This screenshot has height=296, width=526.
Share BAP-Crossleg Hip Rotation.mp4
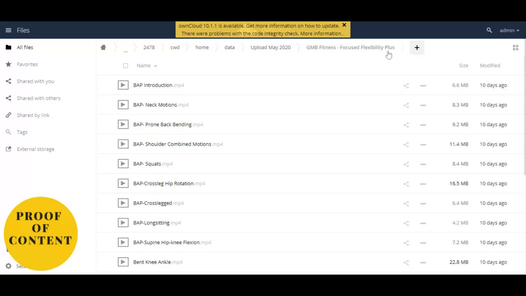[406, 184]
